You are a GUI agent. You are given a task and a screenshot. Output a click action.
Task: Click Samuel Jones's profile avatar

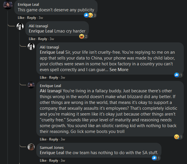(31, 147)
